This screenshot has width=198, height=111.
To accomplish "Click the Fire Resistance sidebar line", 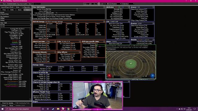I will coord(17,81).
